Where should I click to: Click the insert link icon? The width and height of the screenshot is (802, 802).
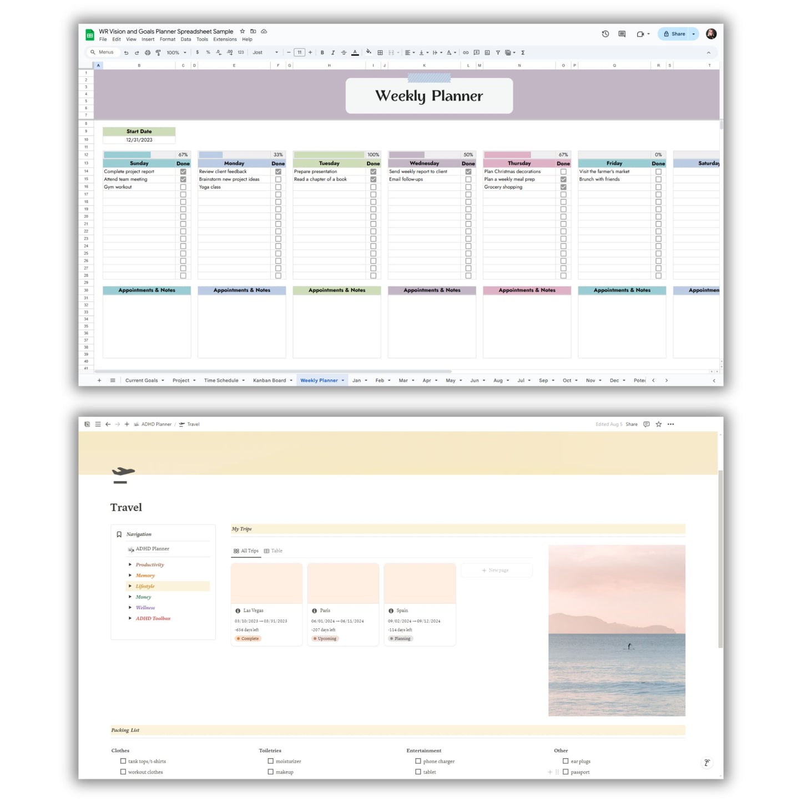pyautogui.click(x=466, y=53)
